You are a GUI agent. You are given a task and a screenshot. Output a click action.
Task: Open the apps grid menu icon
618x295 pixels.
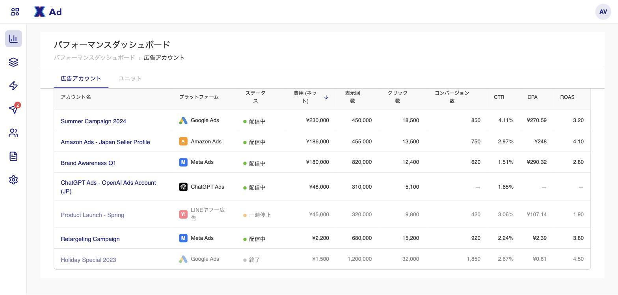click(x=15, y=12)
